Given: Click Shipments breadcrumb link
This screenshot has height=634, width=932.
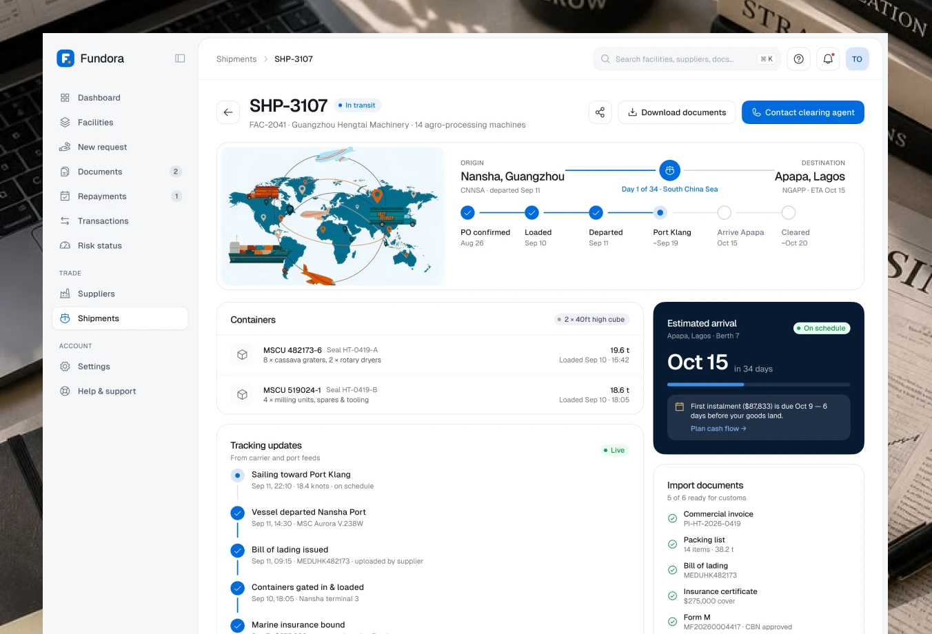Looking at the screenshot, I should click(x=236, y=59).
